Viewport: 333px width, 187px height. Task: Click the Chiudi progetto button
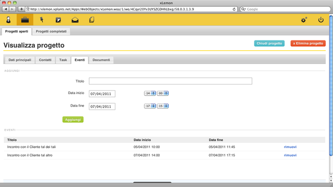(270, 43)
